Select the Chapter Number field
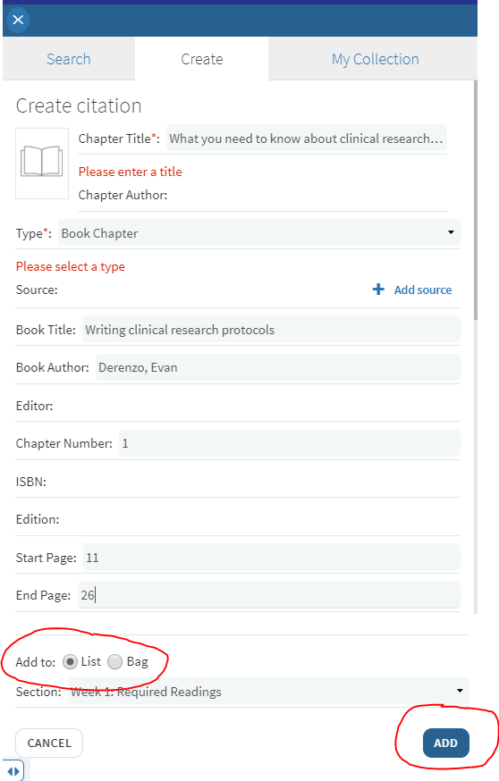The width and height of the screenshot is (499, 781). (290, 443)
